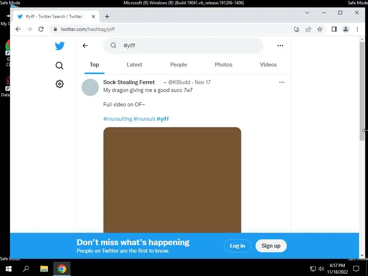
Task: Open the Nov 17 tweet timestamp
Action: click(203, 82)
